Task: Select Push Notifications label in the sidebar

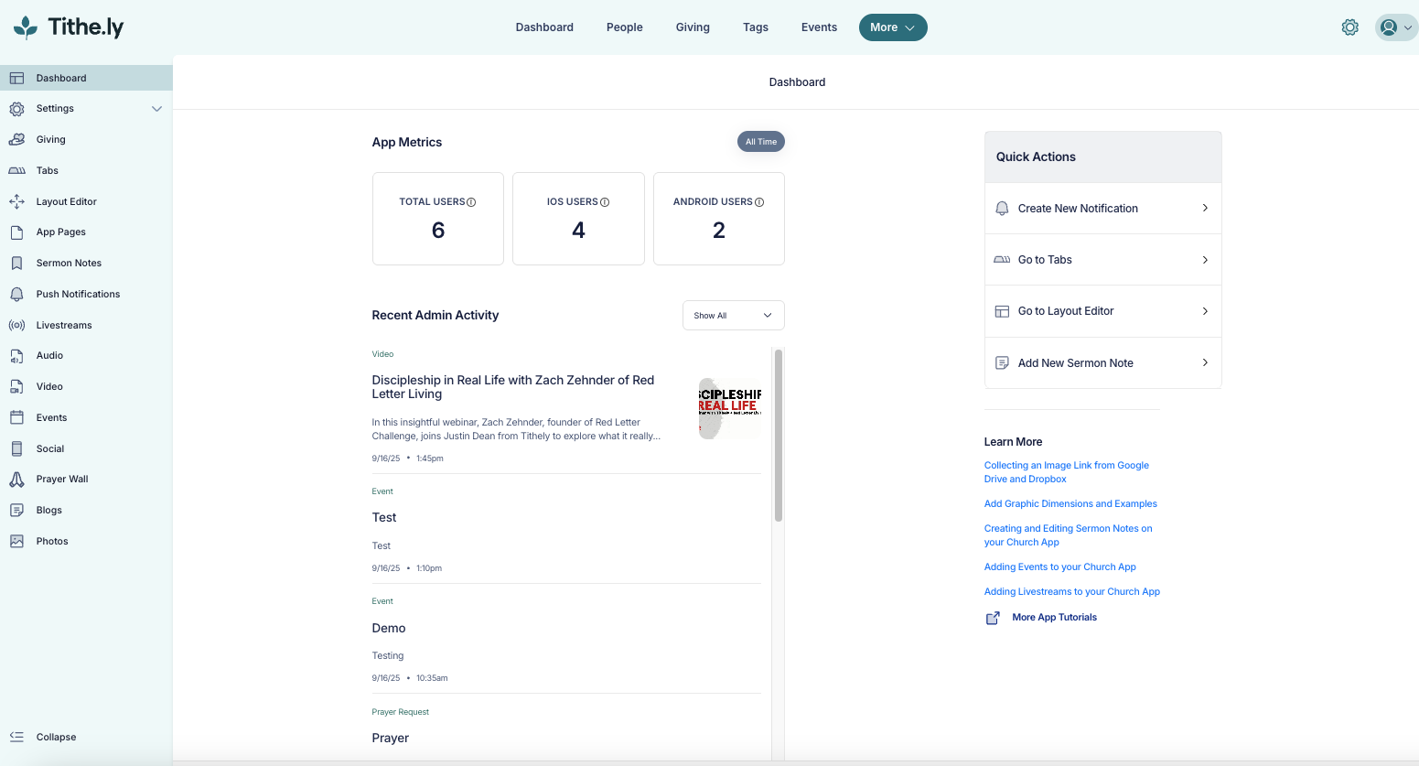Action: (78, 294)
